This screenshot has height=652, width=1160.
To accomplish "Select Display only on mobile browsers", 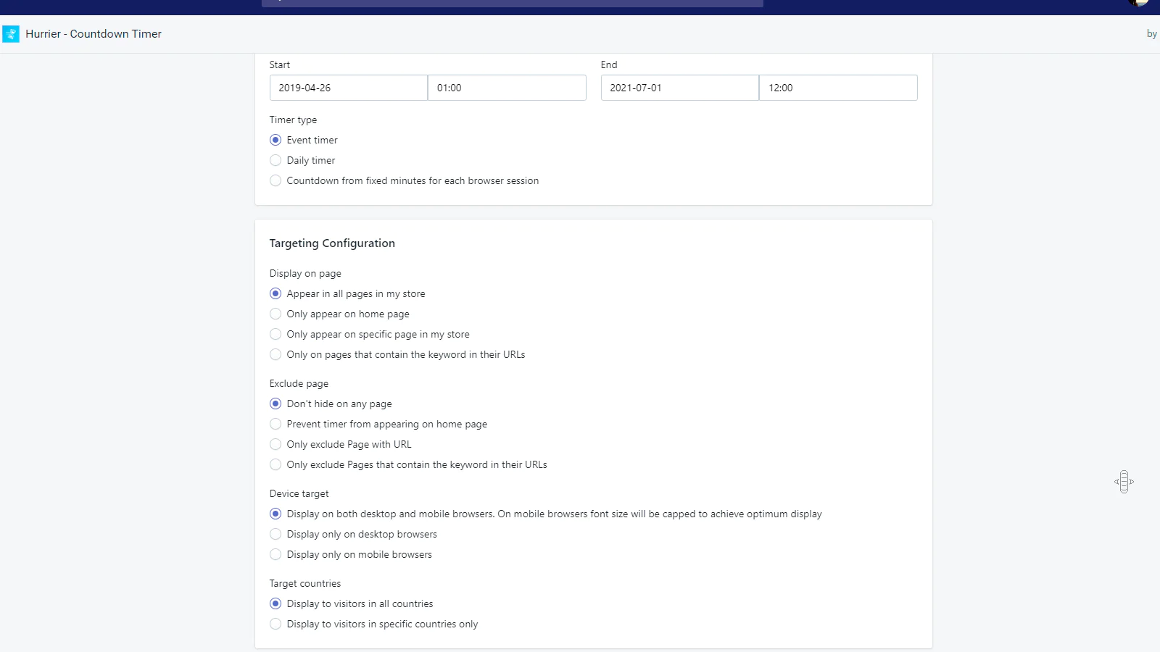I will point(275,554).
